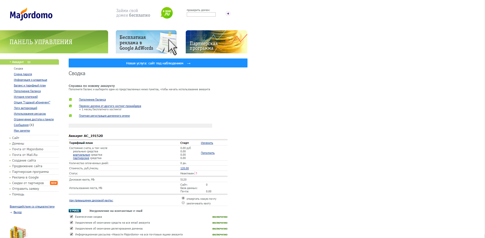485x238 pixels.
Task: Expand the Почта от Mail.Ru section
Action: pos(25,155)
